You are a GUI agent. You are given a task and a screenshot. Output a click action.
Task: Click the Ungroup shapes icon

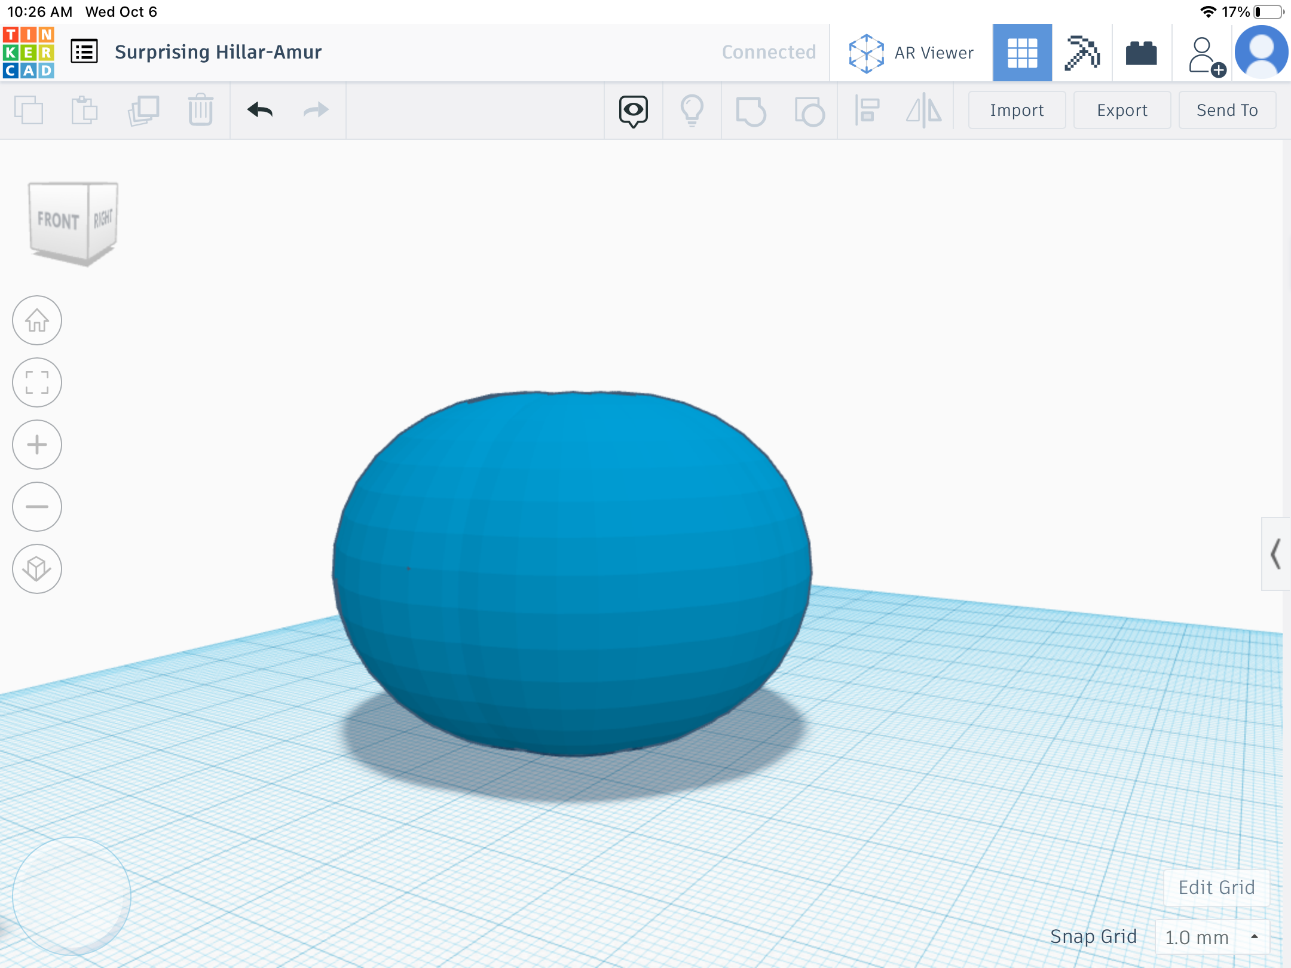click(x=809, y=111)
